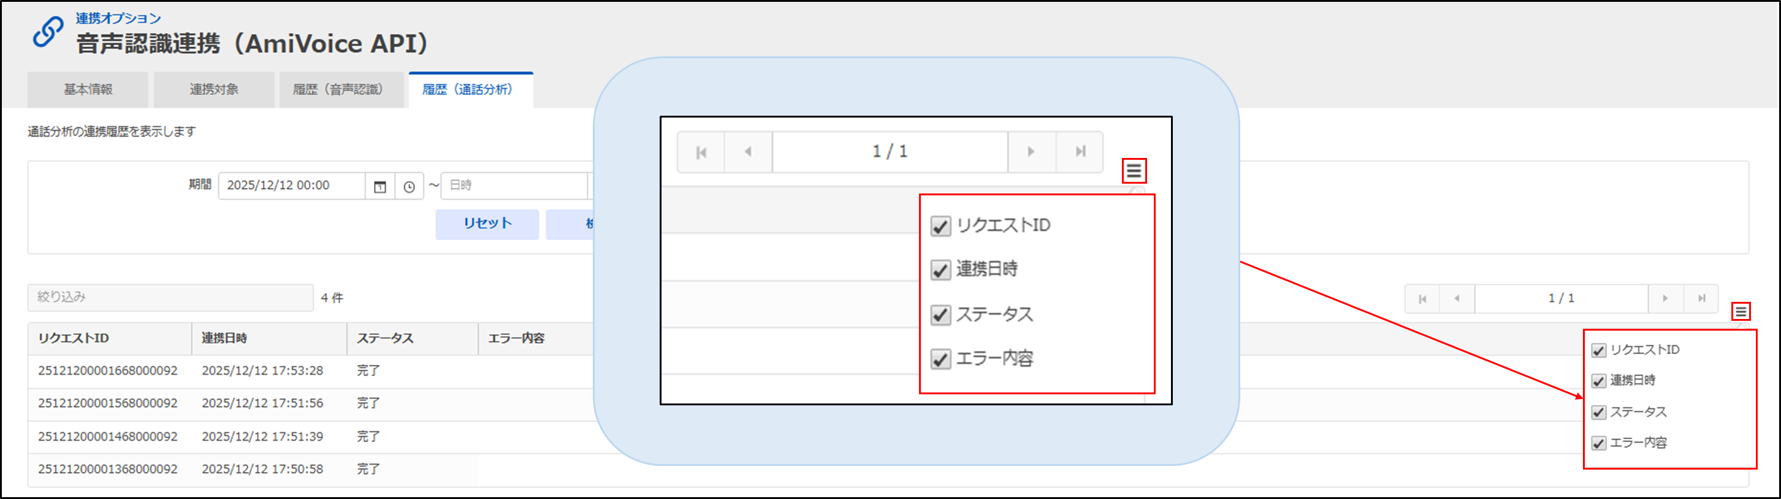Viewport: 1781px width, 499px height.
Task: Uncheck リクエストID column checkbox in right panel
Action: click(x=1598, y=351)
